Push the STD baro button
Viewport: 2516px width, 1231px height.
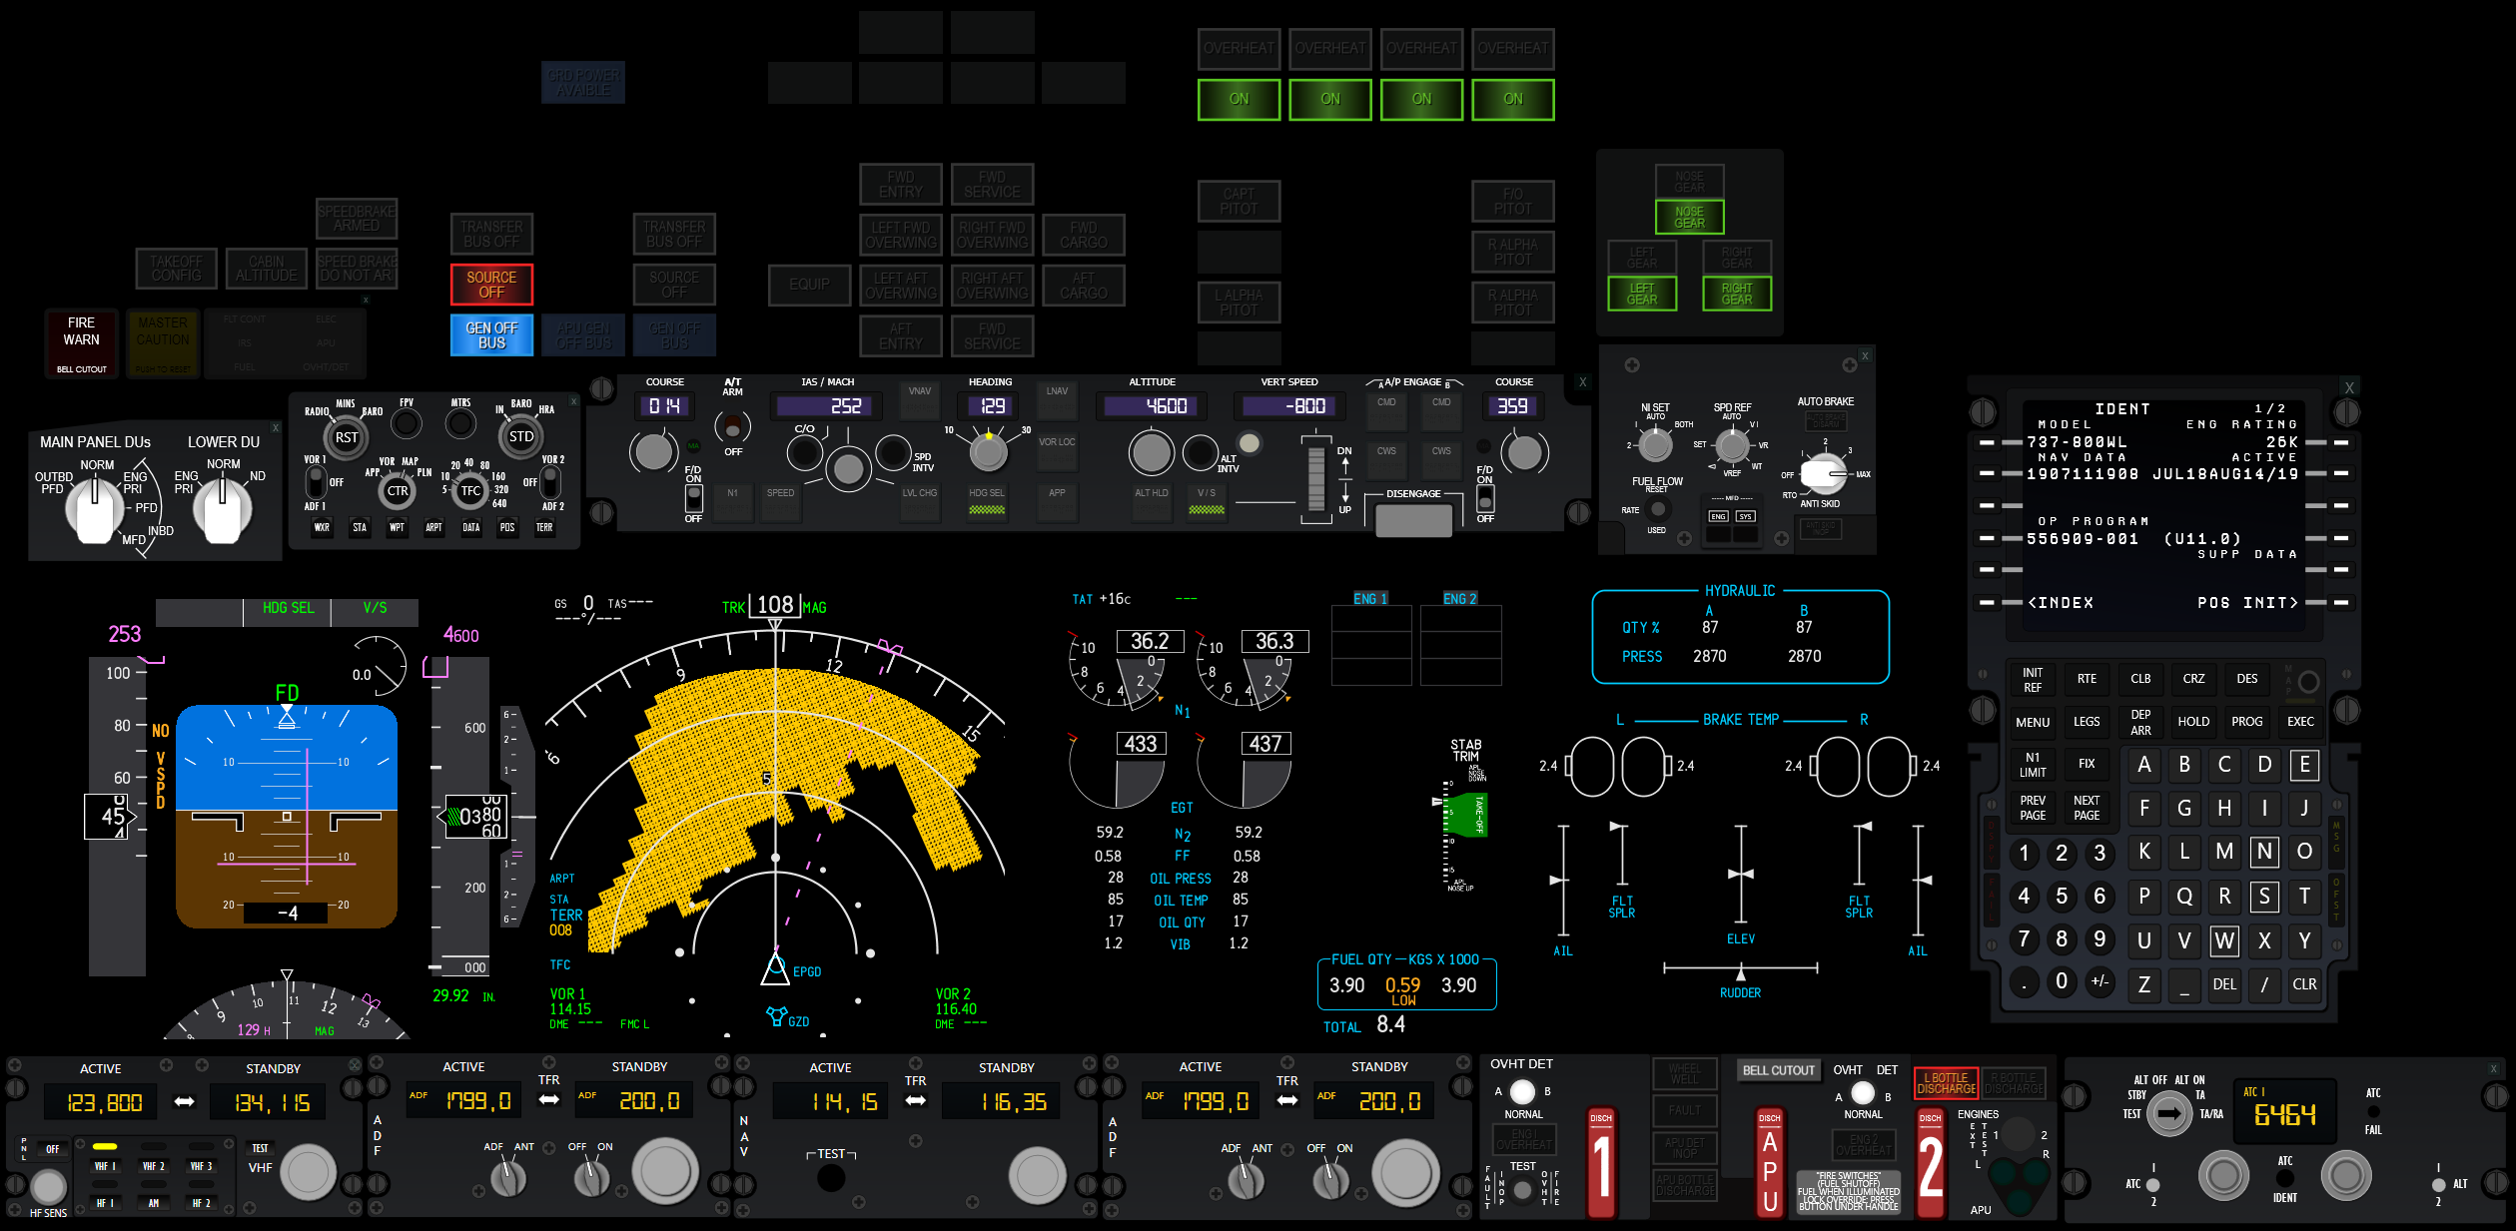tap(520, 436)
